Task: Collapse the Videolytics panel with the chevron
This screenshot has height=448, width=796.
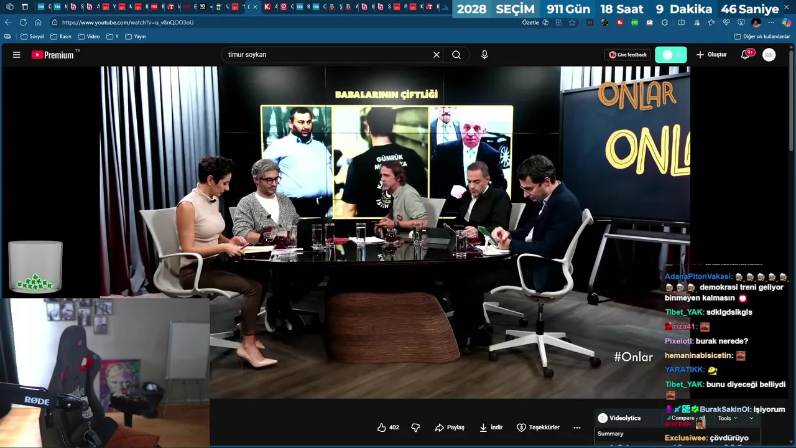Action: point(751,418)
